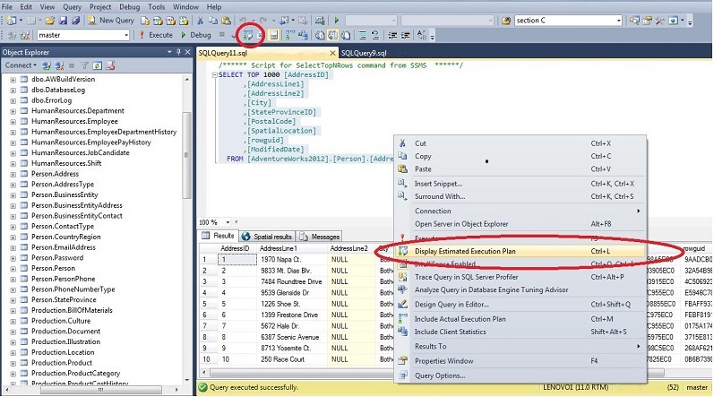Pin the Object Explorer panel
The width and height of the screenshot is (714, 397).
tap(177, 52)
